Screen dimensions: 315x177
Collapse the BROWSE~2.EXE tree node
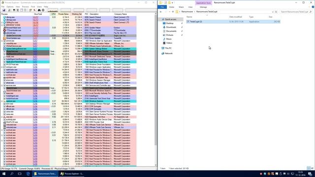[2, 25]
